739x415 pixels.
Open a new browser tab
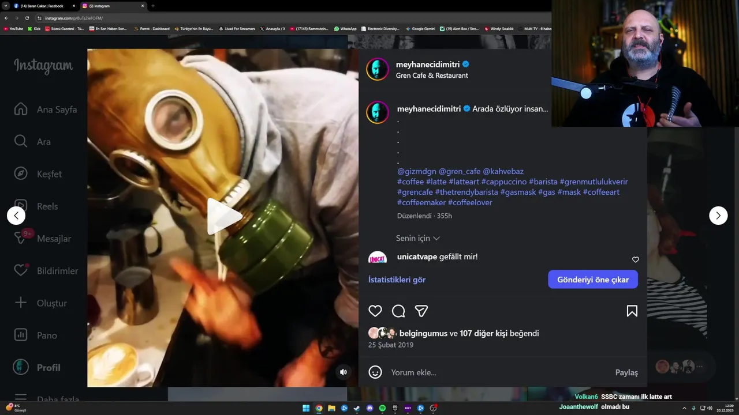(153, 6)
